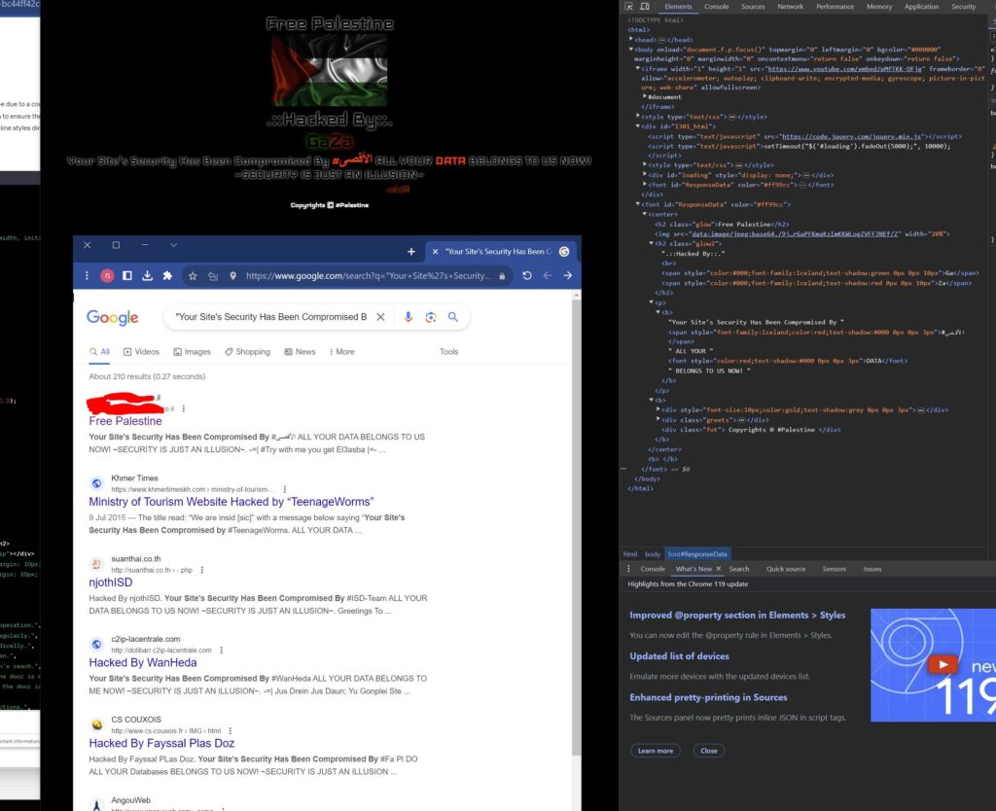Open the browser tab search chevron
Image resolution: width=996 pixels, height=811 pixels.
coord(173,245)
